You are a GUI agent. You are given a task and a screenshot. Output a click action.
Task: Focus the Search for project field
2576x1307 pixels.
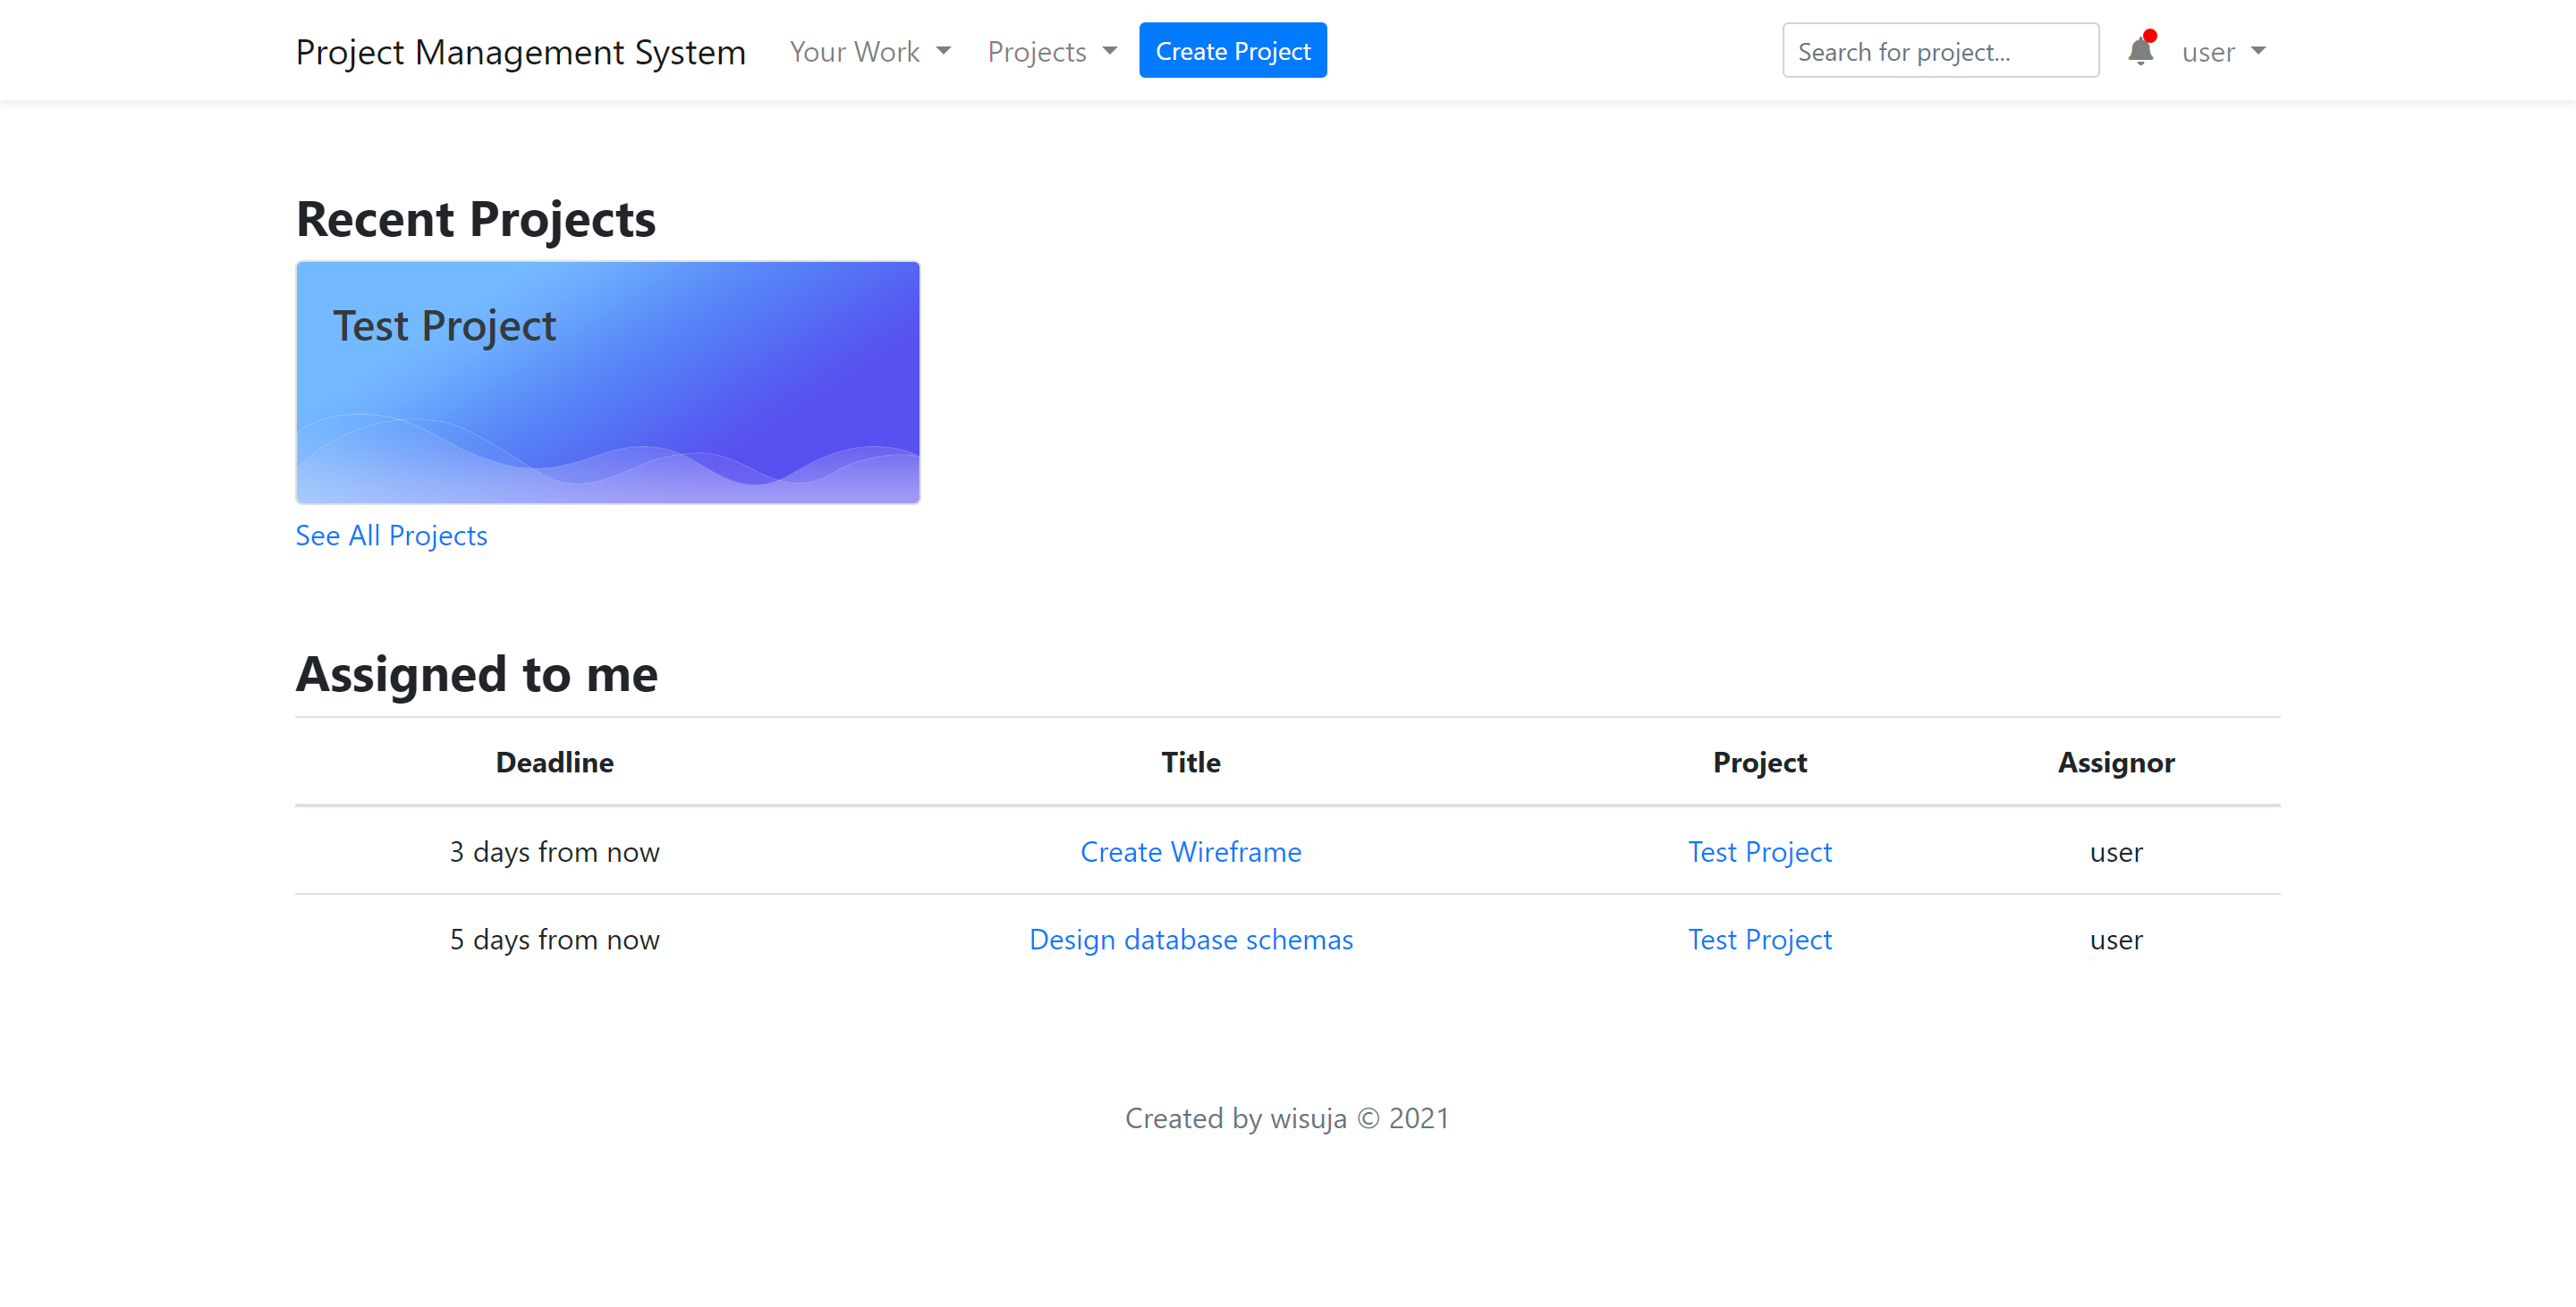pyautogui.click(x=1939, y=52)
